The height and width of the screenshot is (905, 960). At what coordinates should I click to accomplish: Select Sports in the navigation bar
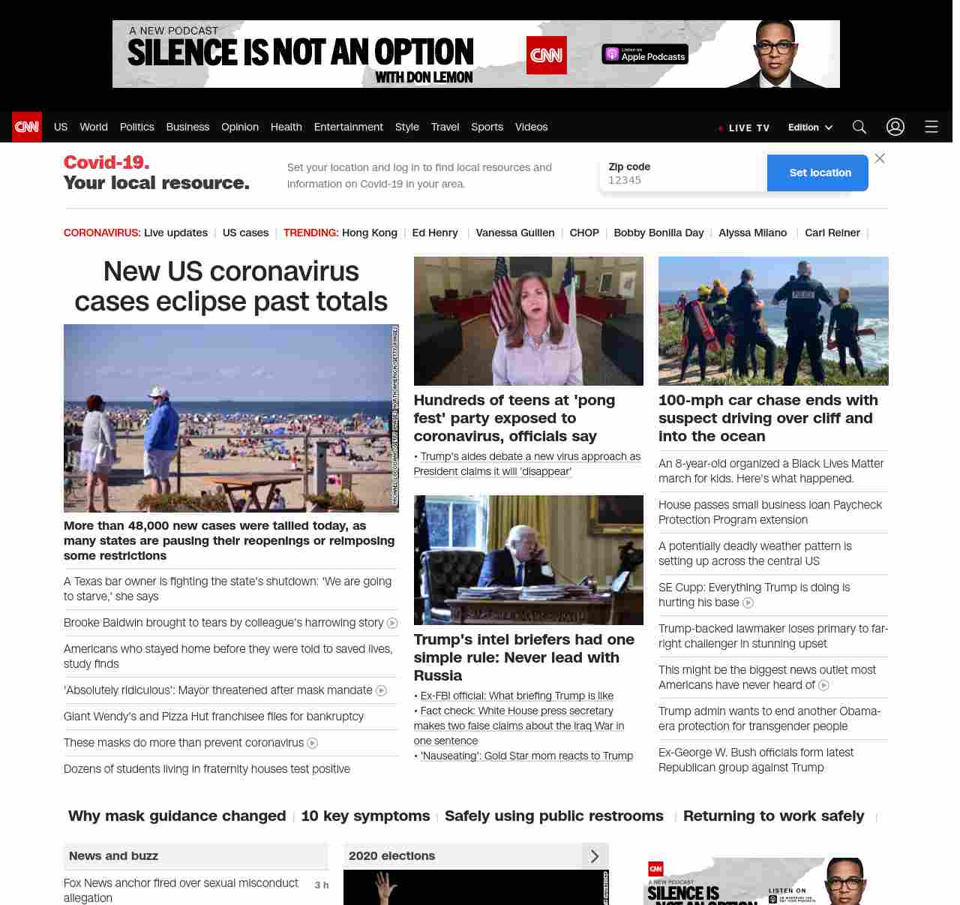487,127
